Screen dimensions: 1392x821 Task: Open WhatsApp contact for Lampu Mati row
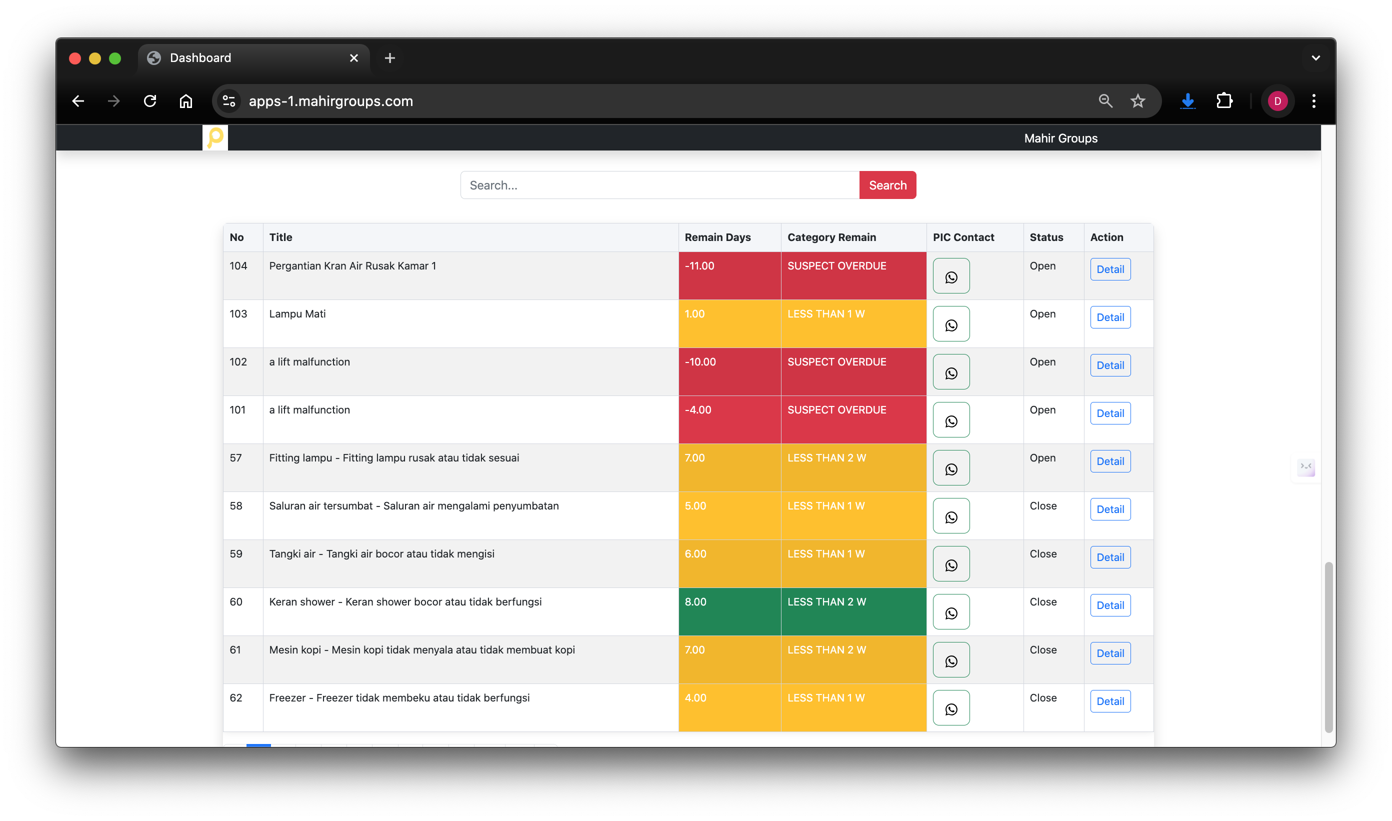pos(950,324)
